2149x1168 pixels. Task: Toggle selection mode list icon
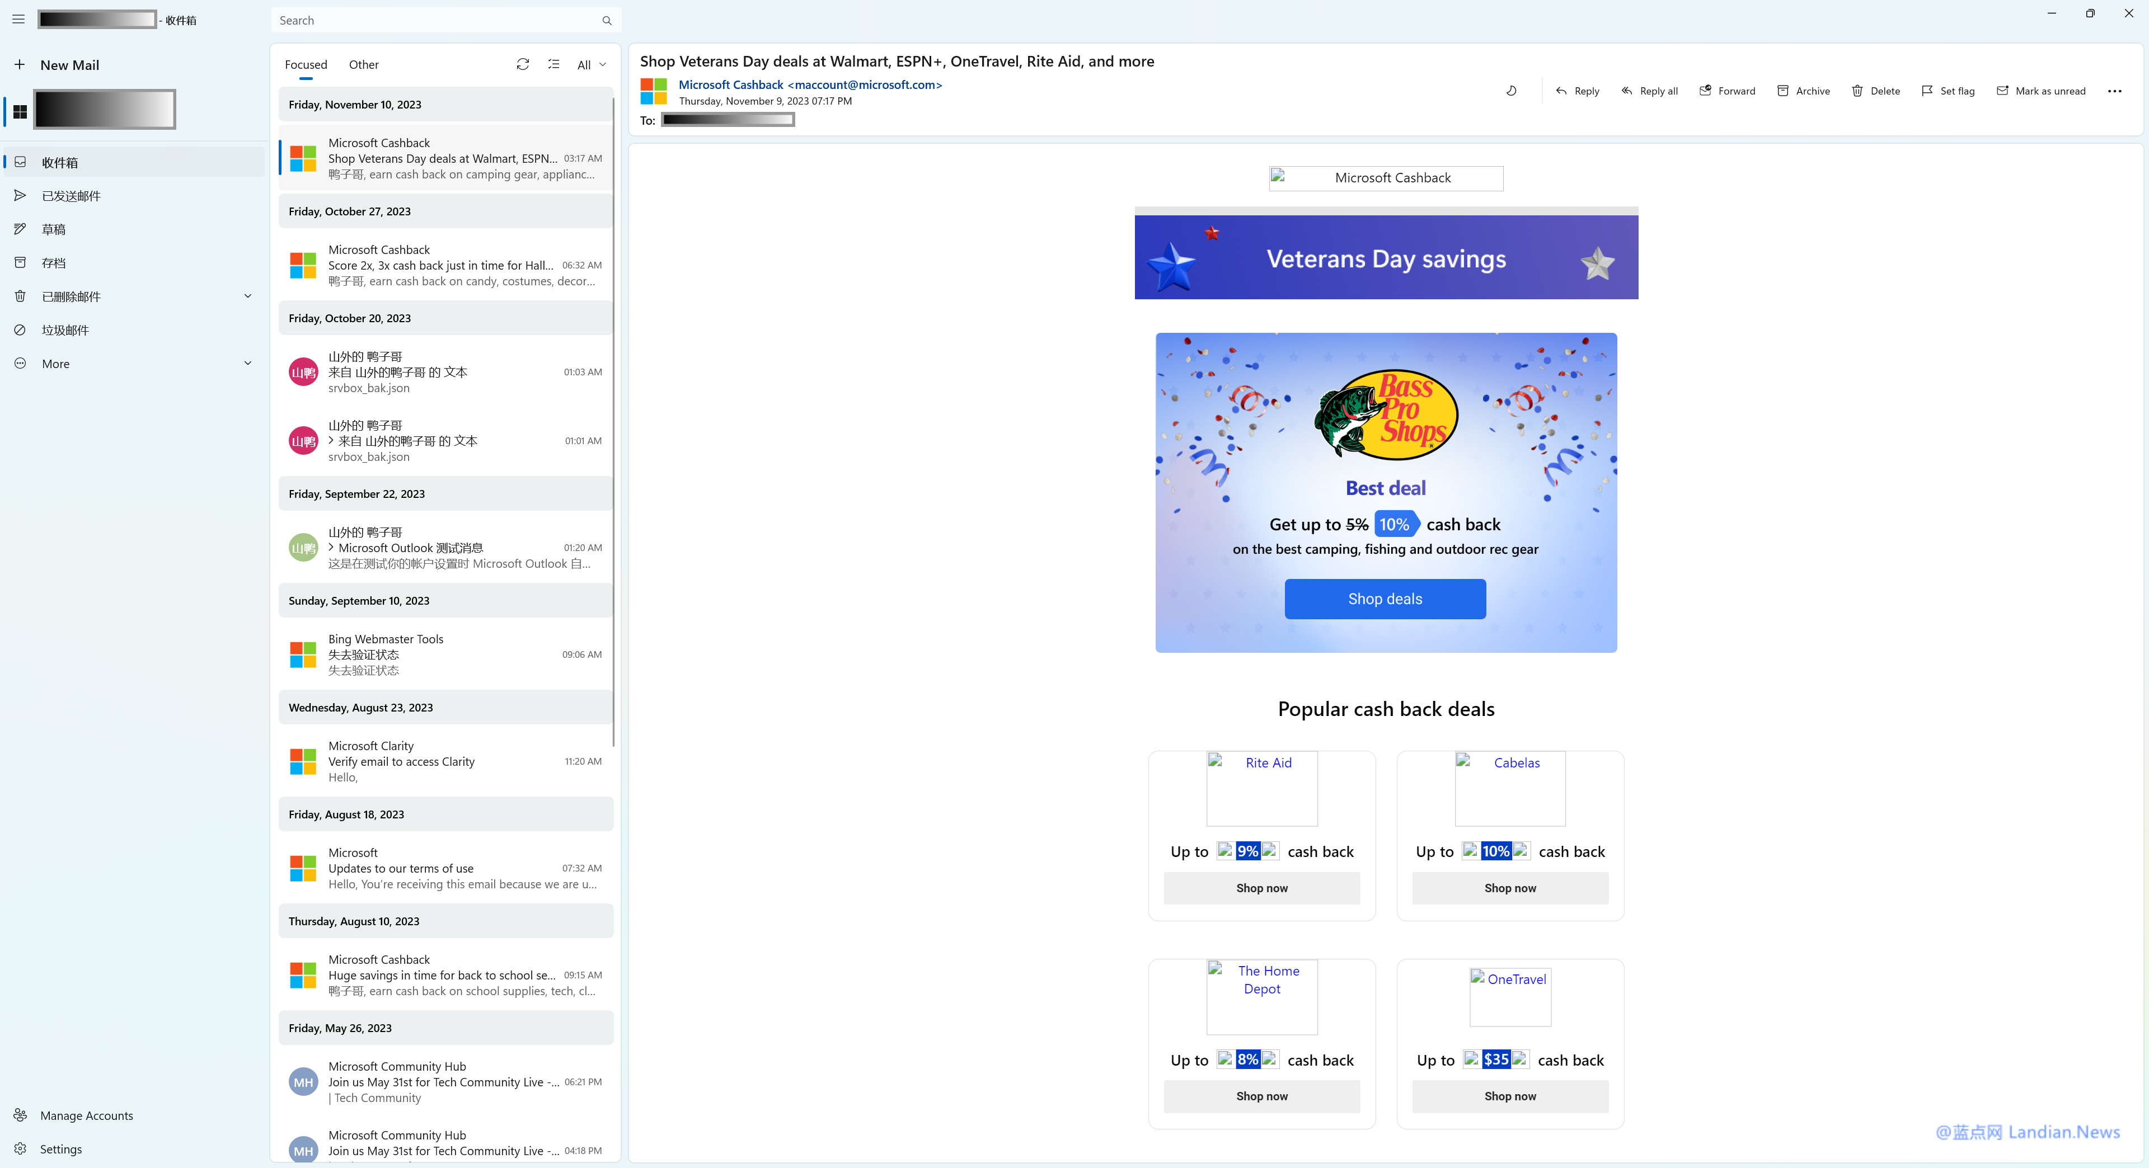tap(554, 64)
